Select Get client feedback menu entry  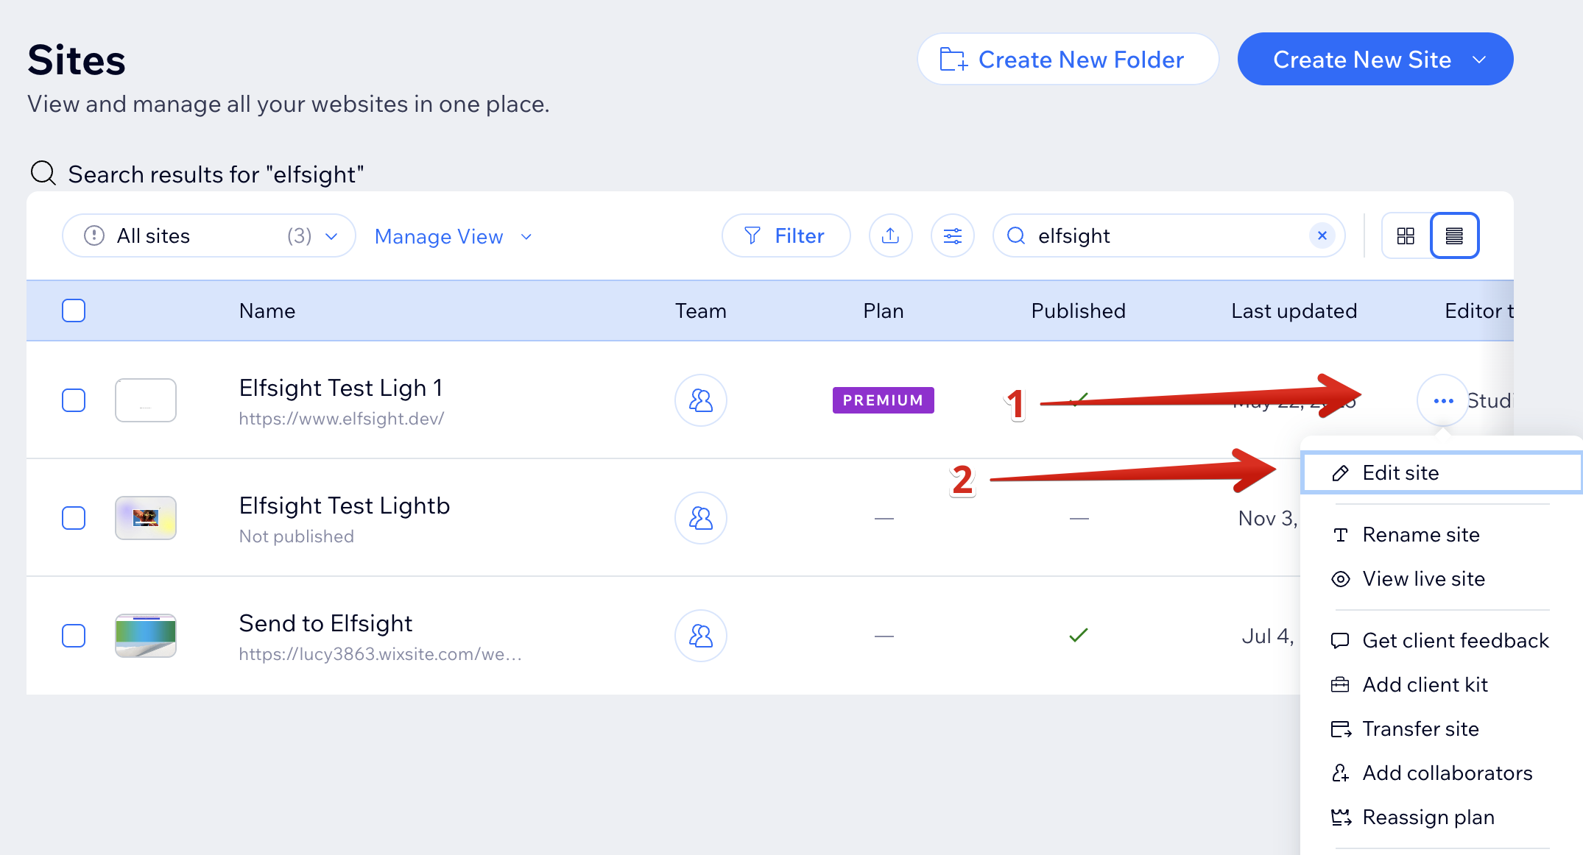click(1442, 641)
